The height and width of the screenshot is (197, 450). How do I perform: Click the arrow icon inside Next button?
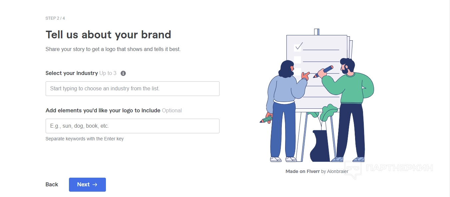pyautogui.click(x=95, y=185)
